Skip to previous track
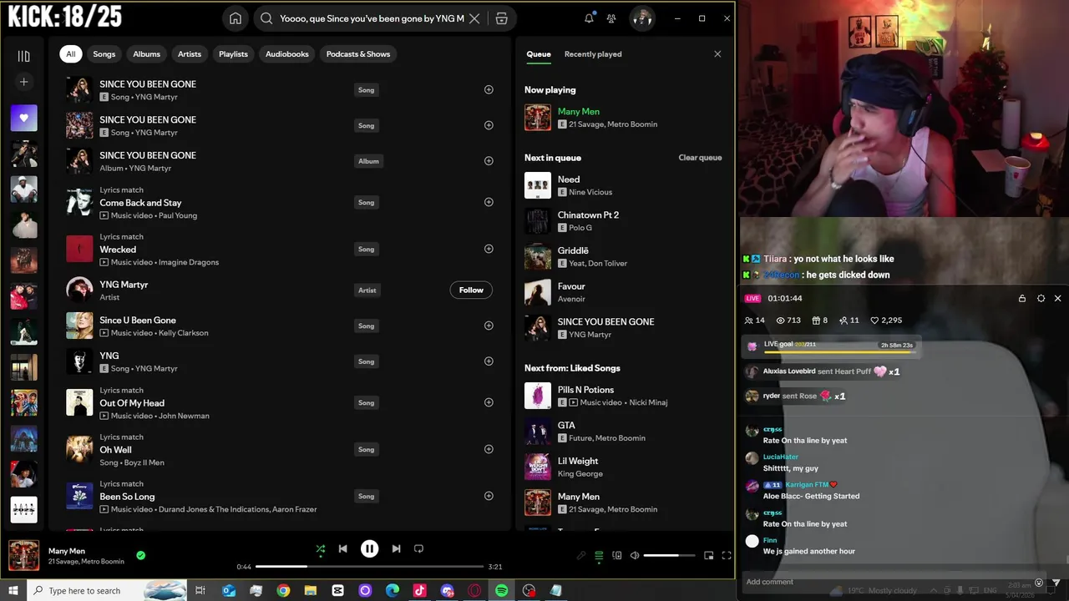Screen dimensions: 1069x601 click(342, 548)
